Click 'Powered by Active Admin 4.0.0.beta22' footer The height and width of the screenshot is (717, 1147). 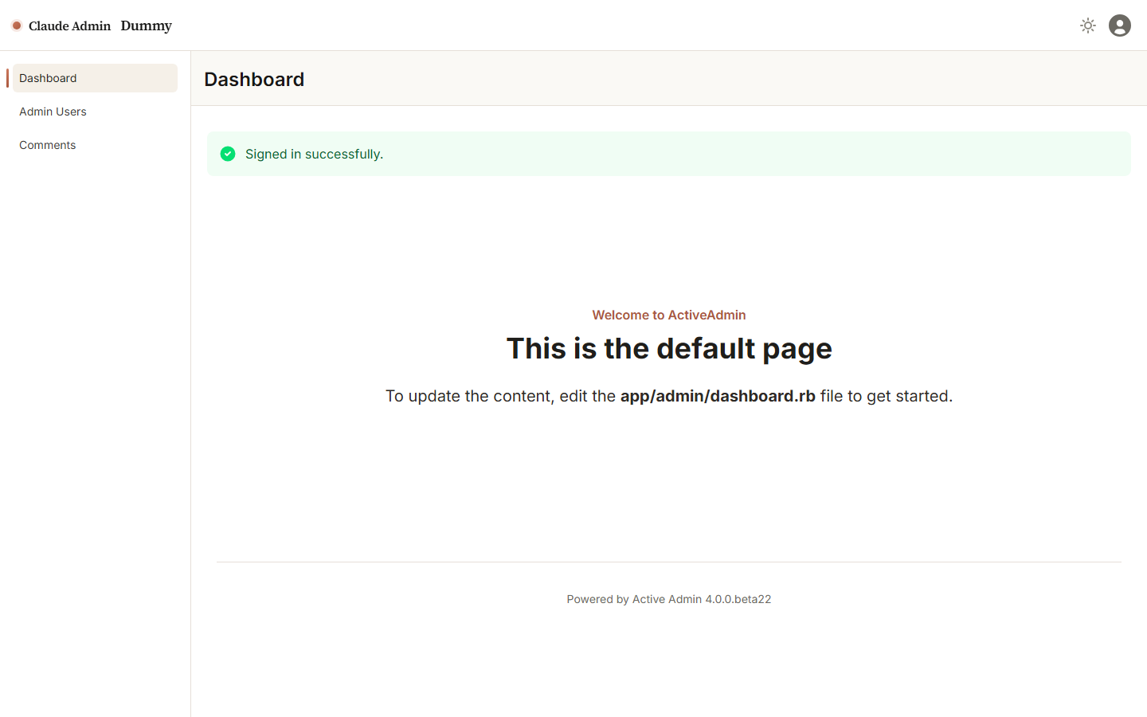click(669, 599)
